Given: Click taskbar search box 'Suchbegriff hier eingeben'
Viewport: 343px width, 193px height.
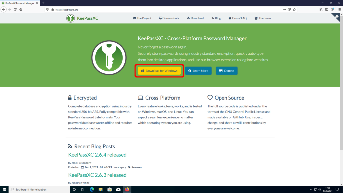Looking at the screenshot, I should pyautogui.click(x=40, y=190).
